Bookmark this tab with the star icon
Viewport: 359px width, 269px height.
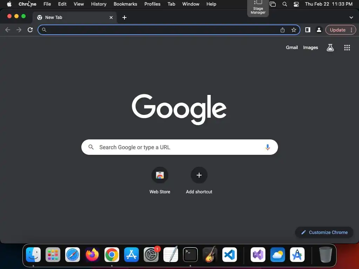pos(294,30)
